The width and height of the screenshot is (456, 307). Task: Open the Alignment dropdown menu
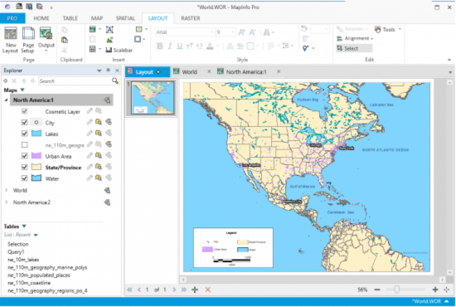(356, 39)
